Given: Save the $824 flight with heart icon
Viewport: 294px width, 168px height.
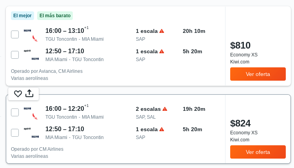Looking at the screenshot, I should coord(18,94).
